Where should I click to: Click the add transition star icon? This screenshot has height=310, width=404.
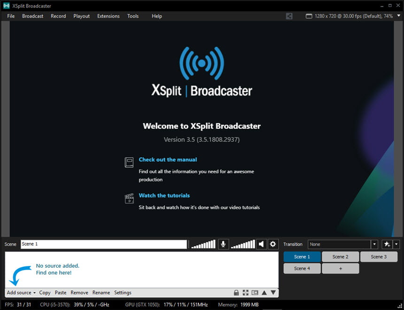387,244
